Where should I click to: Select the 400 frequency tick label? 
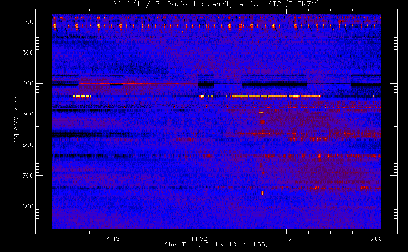pyautogui.click(x=28, y=83)
